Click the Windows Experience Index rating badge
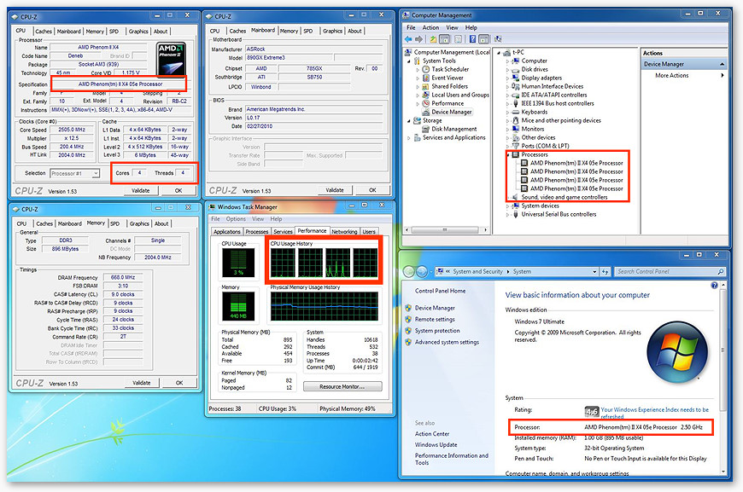The height and width of the screenshot is (492, 743). point(592,411)
